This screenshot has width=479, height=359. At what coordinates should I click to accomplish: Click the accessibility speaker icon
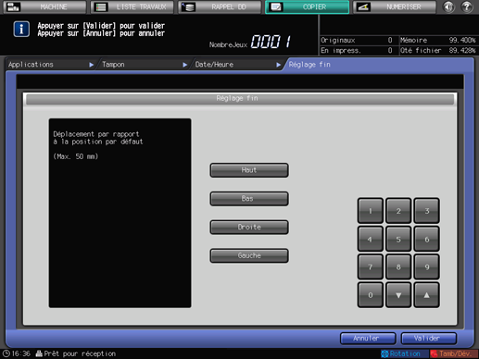(x=448, y=6)
